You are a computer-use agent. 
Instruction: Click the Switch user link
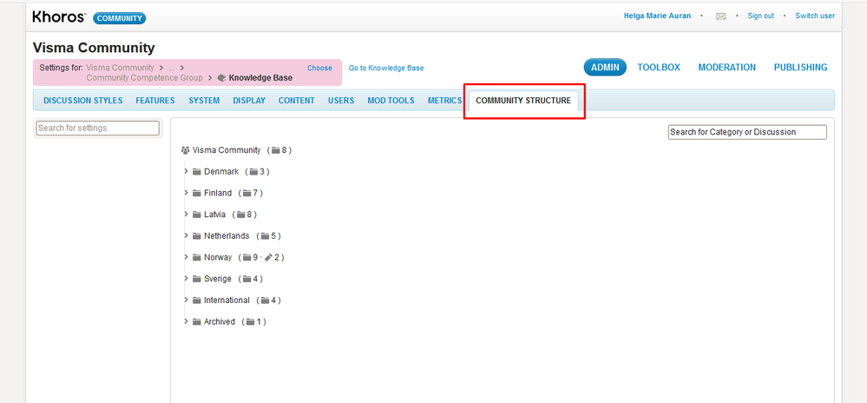[815, 16]
